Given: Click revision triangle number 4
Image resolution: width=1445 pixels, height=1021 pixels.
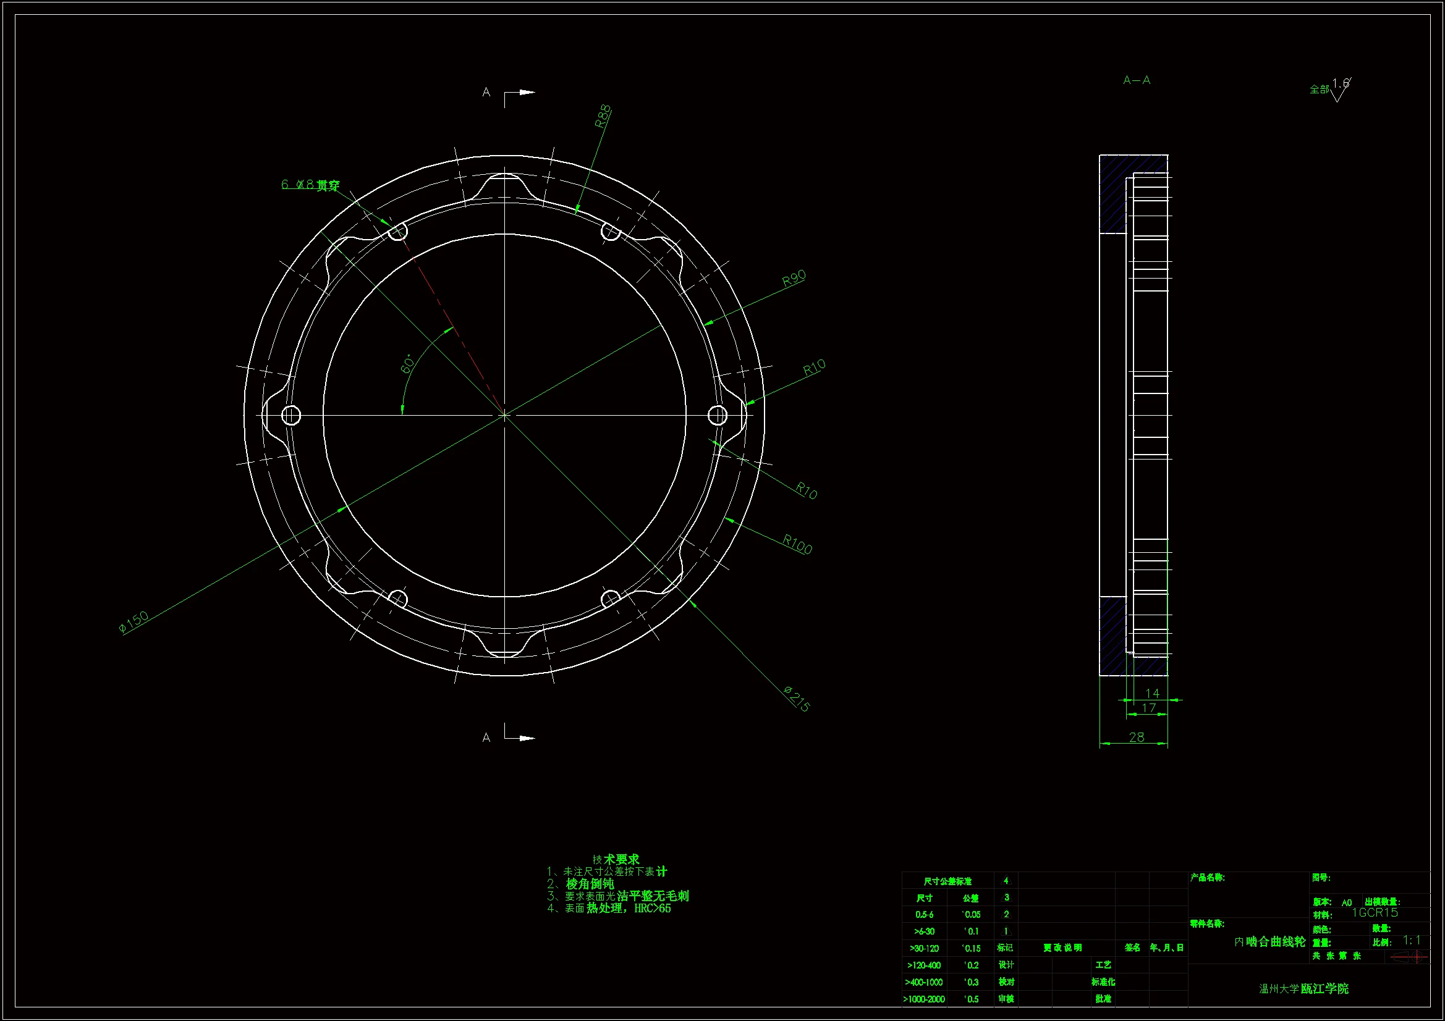Looking at the screenshot, I should pyautogui.click(x=1006, y=881).
